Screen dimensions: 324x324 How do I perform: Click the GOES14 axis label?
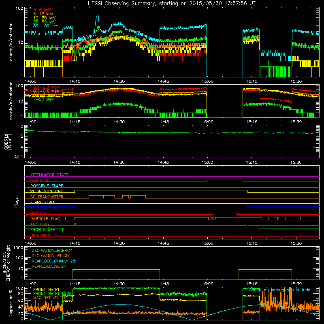pyautogui.click(x=8, y=141)
